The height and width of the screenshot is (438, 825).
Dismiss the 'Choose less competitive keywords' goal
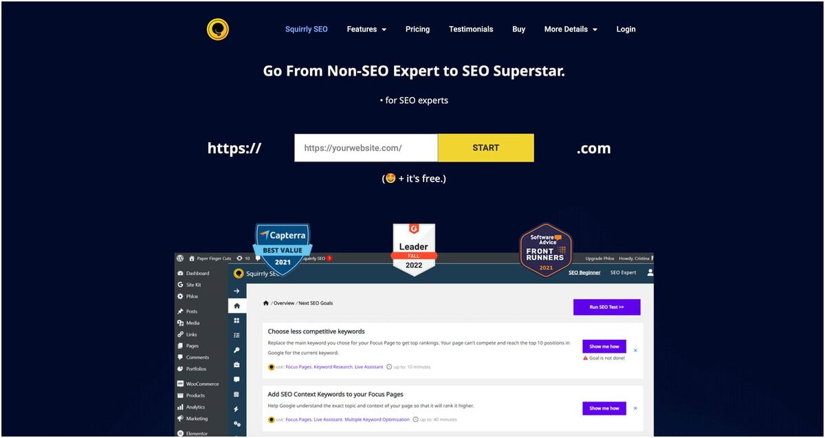pos(635,350)
